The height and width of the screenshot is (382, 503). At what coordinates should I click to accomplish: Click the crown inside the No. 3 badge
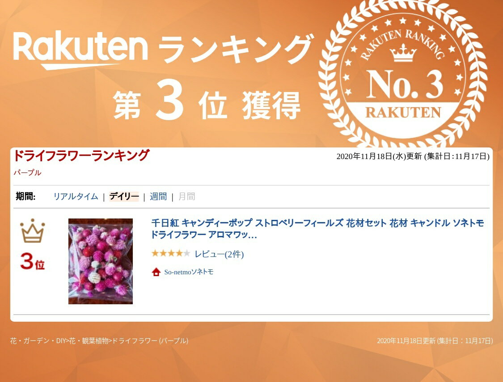tap(403, 53)
